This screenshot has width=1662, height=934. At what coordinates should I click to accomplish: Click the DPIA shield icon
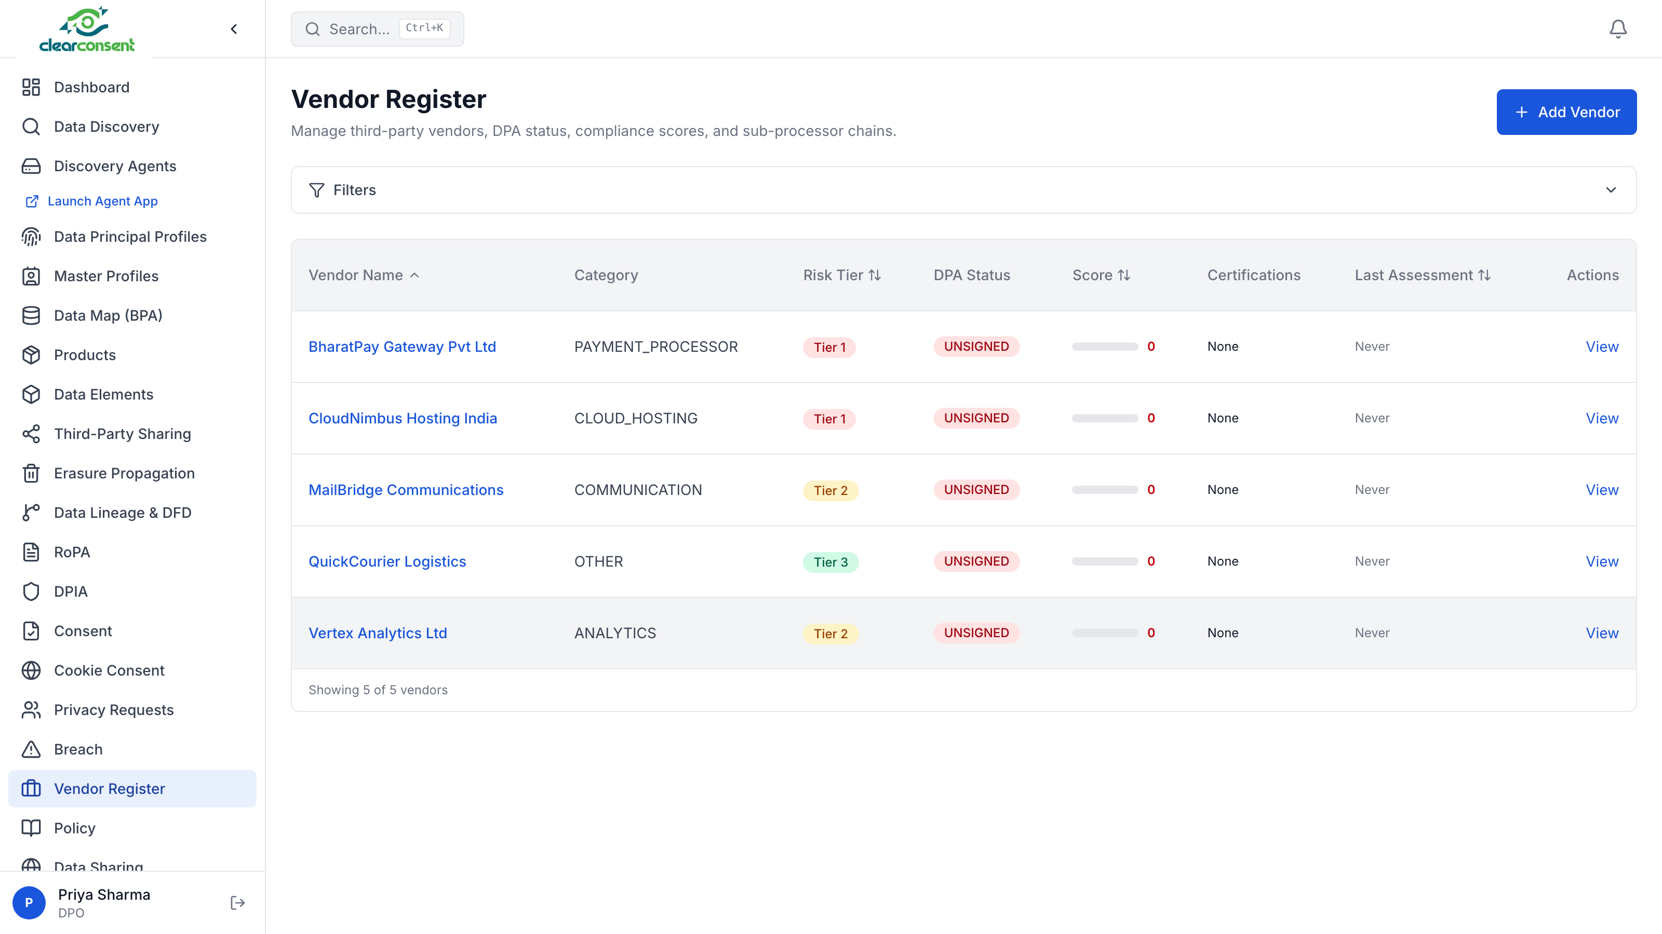[x=31, y=591]
